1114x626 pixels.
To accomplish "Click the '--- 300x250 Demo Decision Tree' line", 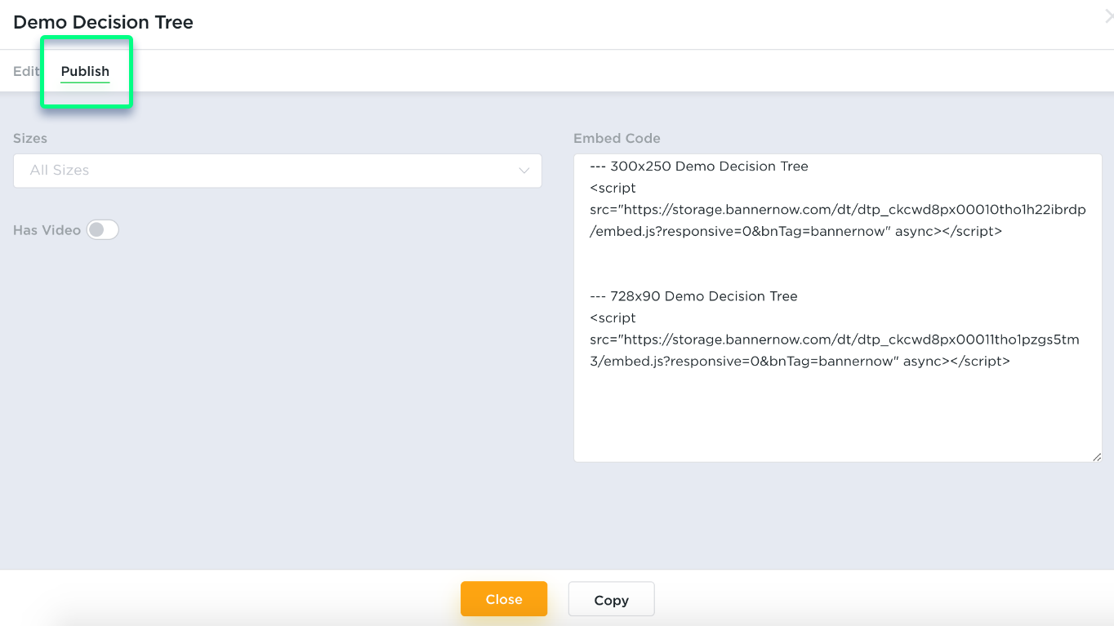I will click(699, 166).
